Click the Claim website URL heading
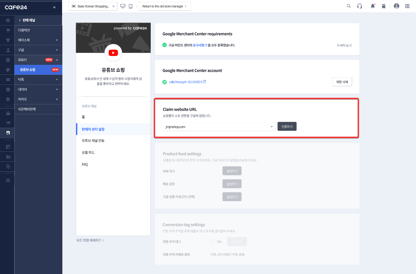This screenshot has height=274, width=416. (x=180, y=109)
